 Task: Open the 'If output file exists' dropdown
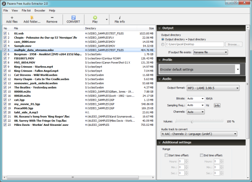pos(210,52)
